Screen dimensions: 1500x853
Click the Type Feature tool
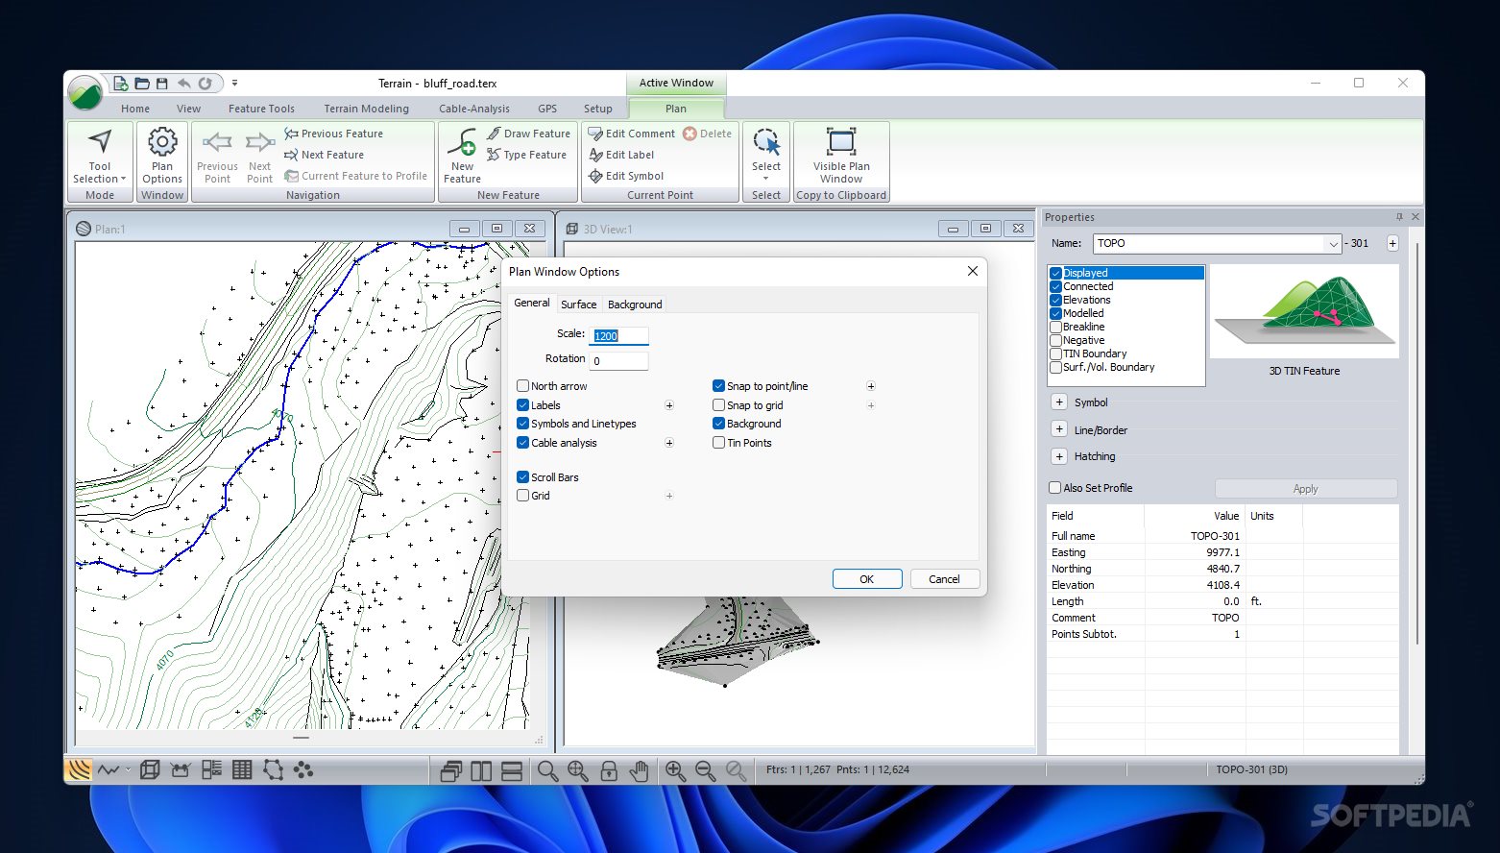(526, 155)
